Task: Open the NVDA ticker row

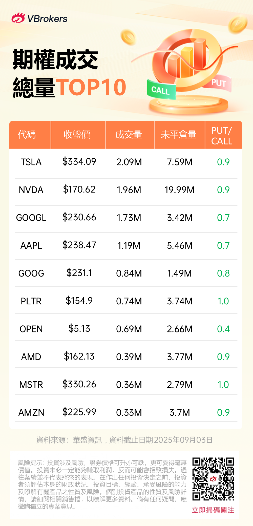Action: click(31, 190)
